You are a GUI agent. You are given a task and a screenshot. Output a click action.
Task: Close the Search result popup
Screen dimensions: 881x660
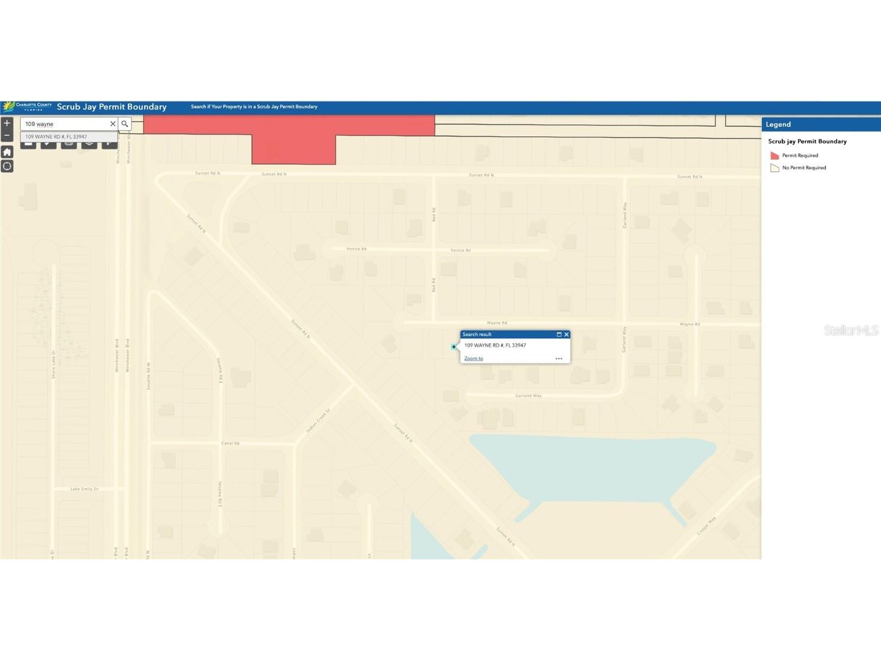[566, 335]
